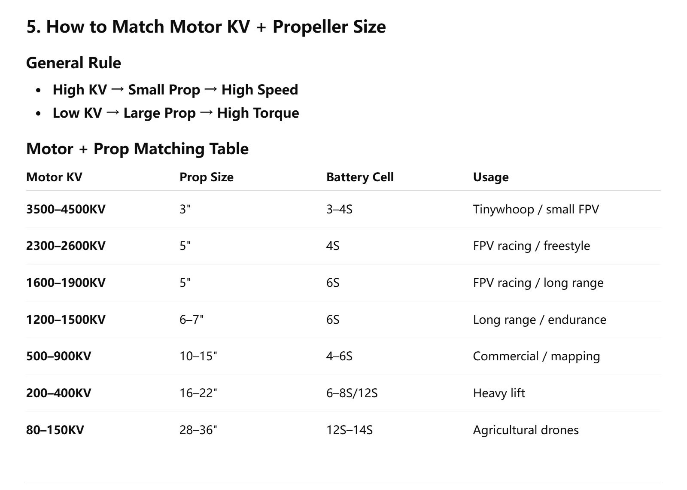Screen dimensions: 687x490
Task: Click the section heading about matching Motor KV
Action: point(206,27)
